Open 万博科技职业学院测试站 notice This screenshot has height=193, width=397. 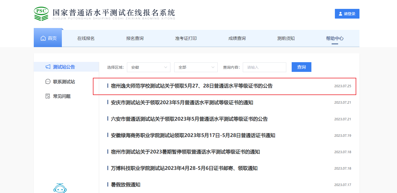[184, 168]
